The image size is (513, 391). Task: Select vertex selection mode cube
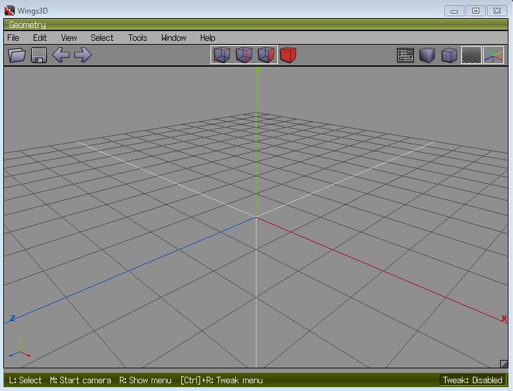[222, 55]
